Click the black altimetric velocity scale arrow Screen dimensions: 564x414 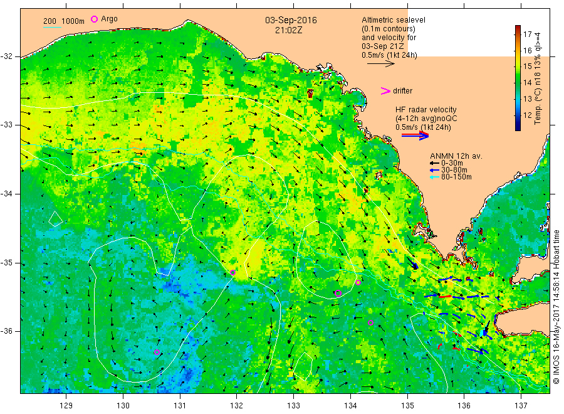(x=381, y=64)
